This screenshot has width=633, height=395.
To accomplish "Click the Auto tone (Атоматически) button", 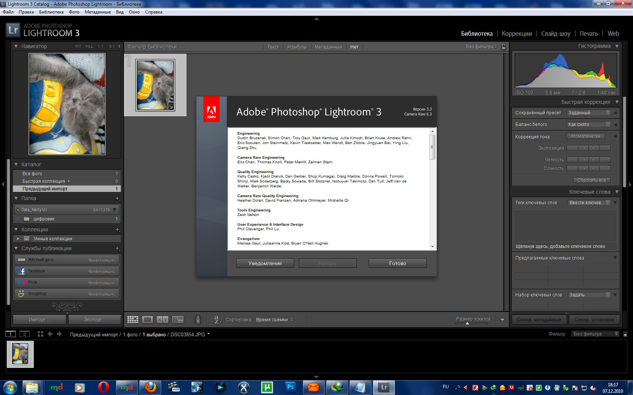I will click(x=586, y=136).
